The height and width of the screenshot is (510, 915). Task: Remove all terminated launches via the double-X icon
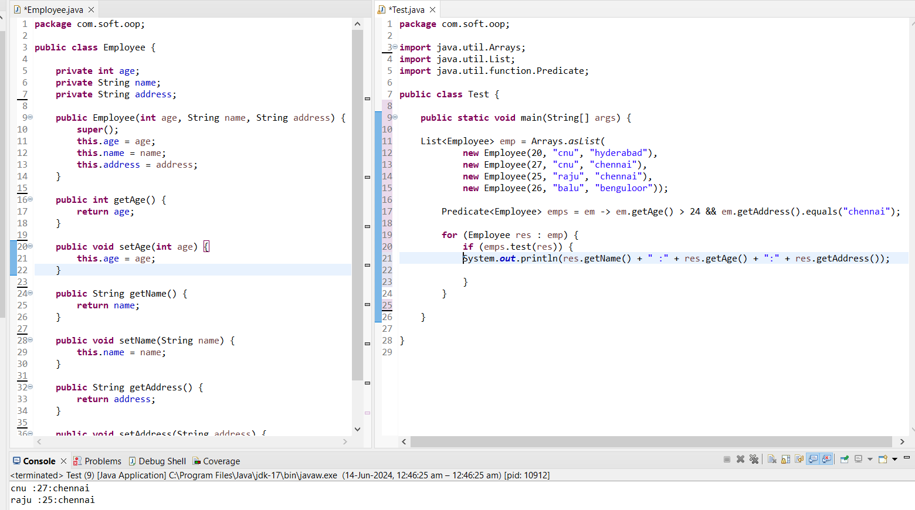click(x=754, y=460)
